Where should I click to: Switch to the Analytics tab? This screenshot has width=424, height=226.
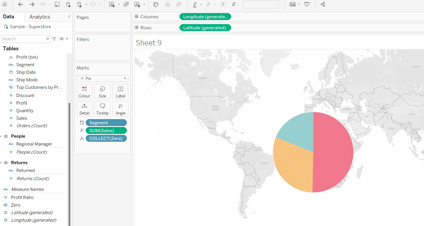(x=40, y=17)
